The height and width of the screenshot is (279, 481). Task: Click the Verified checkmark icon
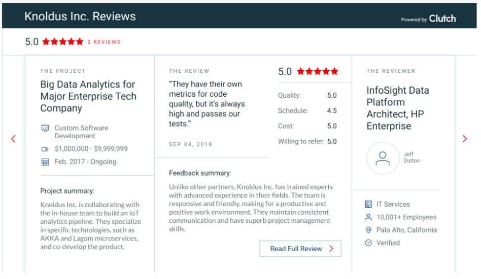point(368,243)
